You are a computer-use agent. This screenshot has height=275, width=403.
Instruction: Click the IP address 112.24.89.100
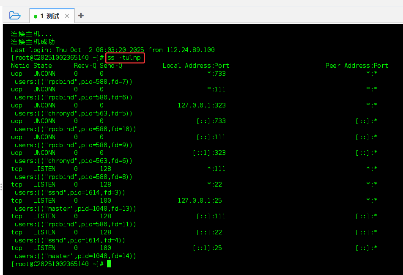coord(191,50)
